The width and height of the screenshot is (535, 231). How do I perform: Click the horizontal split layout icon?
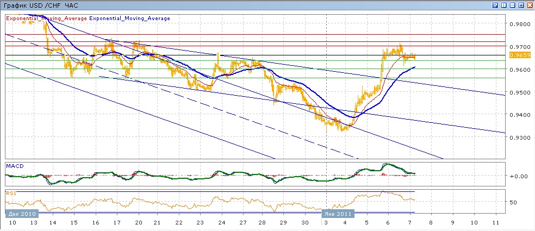[512, 5]
